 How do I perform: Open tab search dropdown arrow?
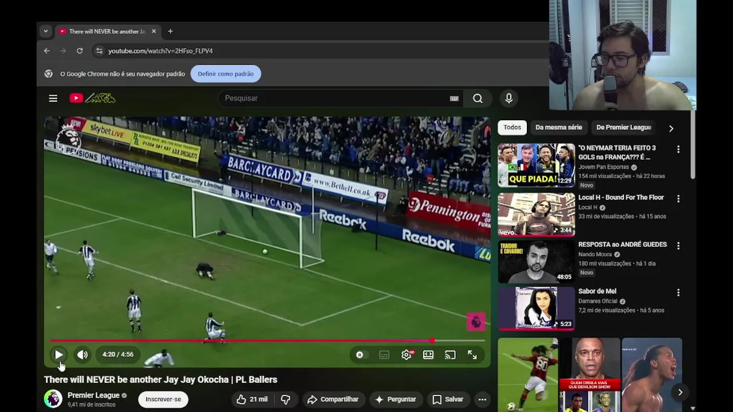coord(45,31)
